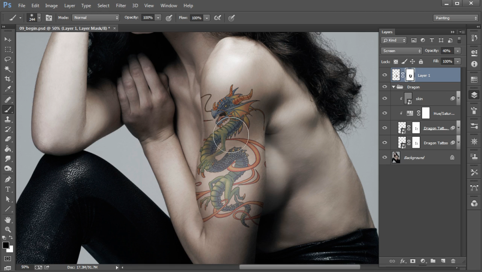Open the Brush Preset picker arrow

(x=39, y=18)
